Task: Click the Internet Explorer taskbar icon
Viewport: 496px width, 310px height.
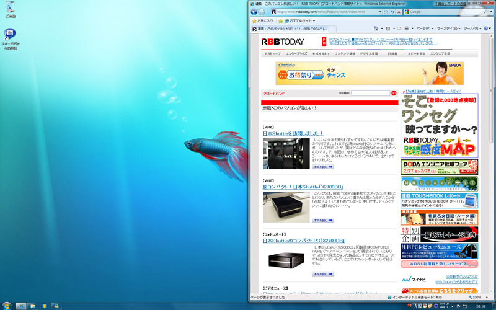Action: tap(21, 306)
